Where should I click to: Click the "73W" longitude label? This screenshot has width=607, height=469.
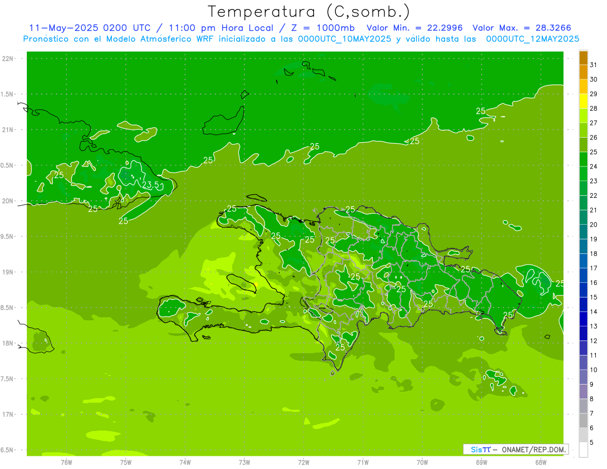[244, 462]
